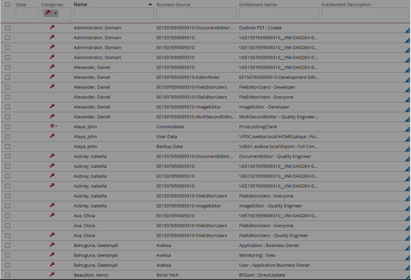Screen dimensions: 411x280
Task: Click inside the Name filter input field
Action: (x=113, y=13)
